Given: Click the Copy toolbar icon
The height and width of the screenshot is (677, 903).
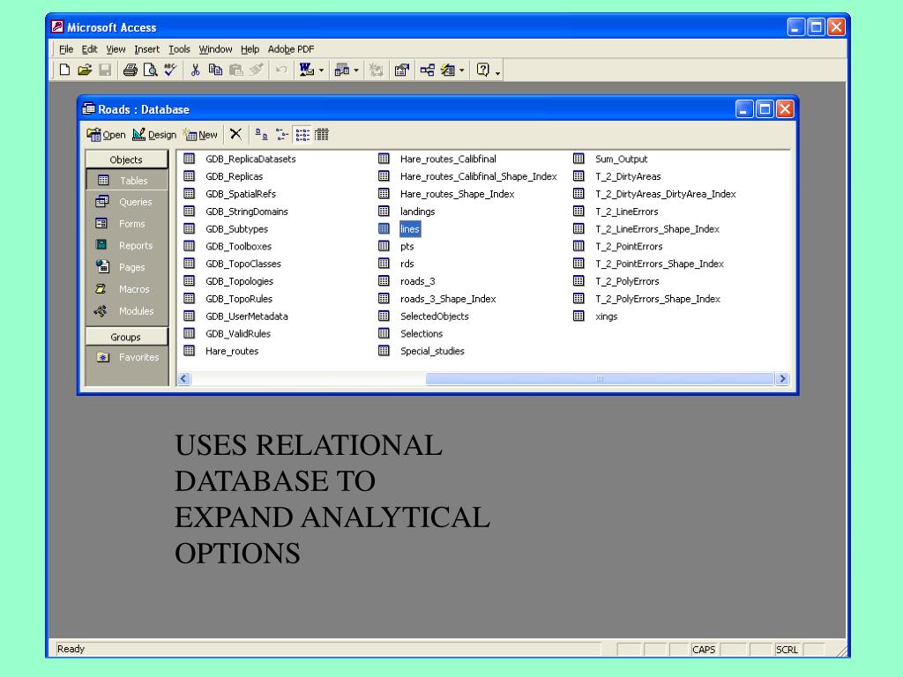Looking at the screenshot, I should coord(215,71).
